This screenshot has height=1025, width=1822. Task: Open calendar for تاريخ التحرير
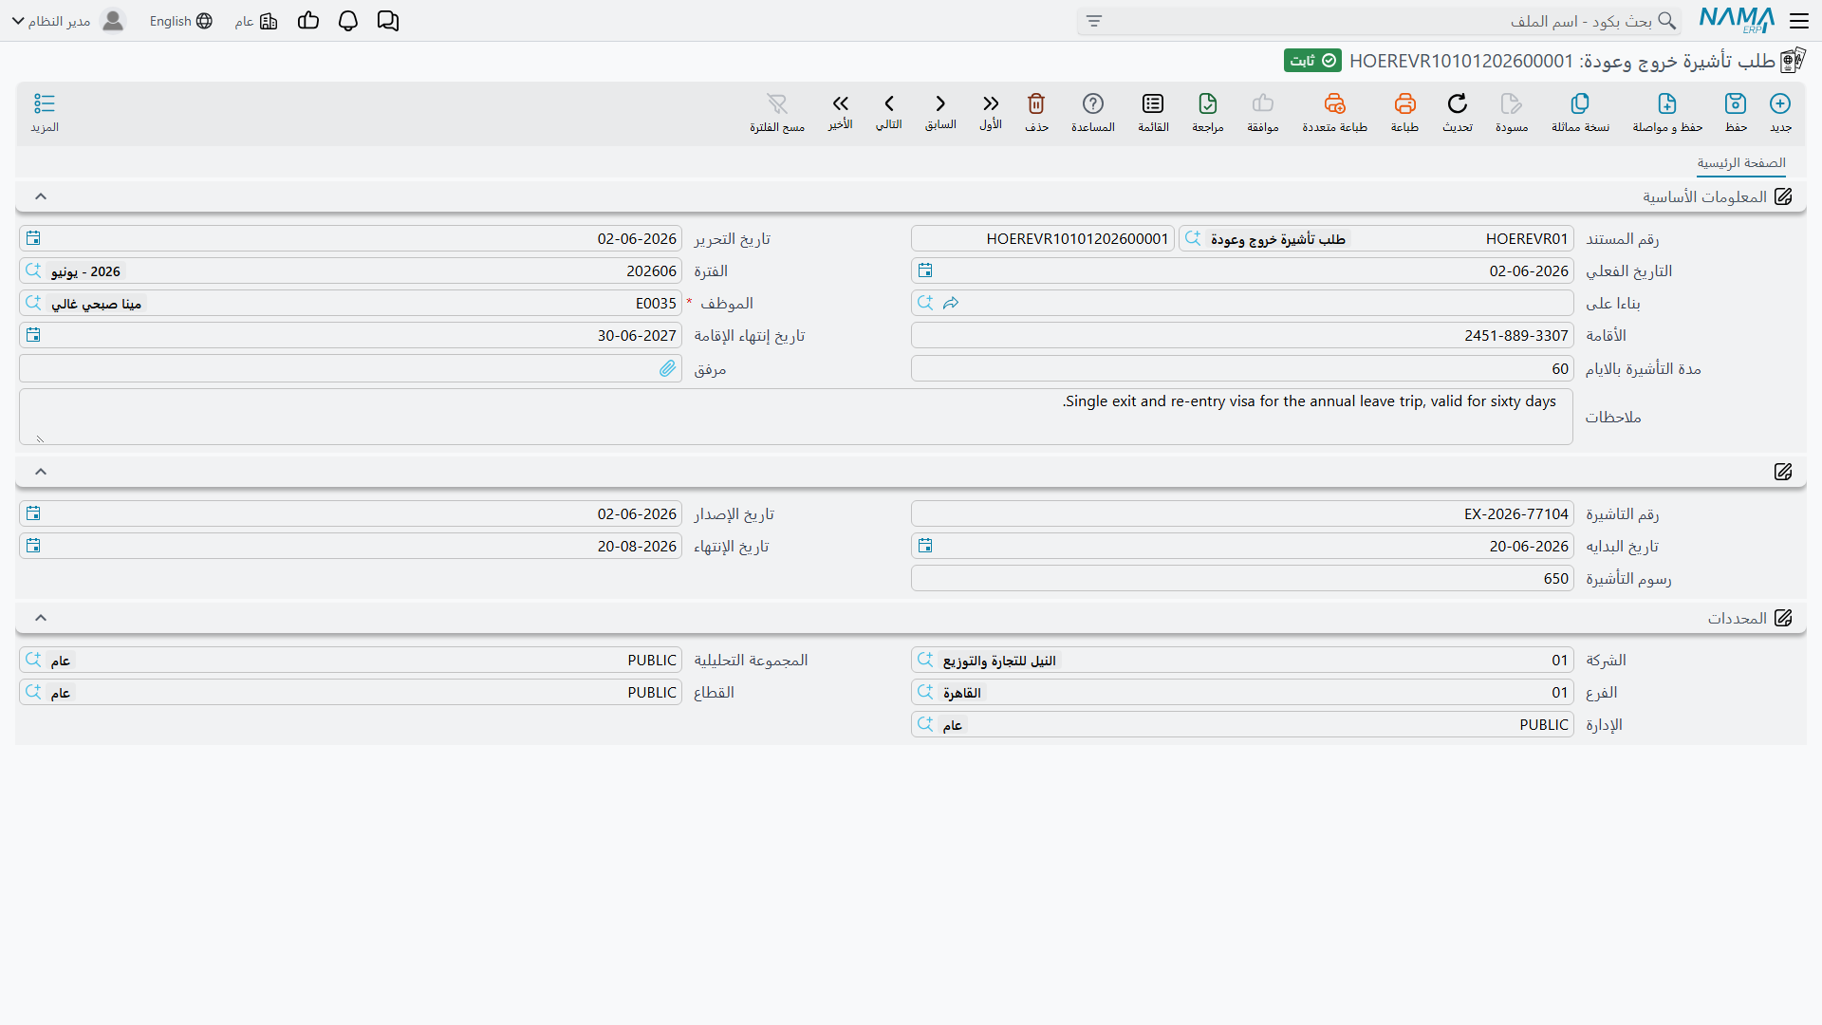[x=33, y=238]
